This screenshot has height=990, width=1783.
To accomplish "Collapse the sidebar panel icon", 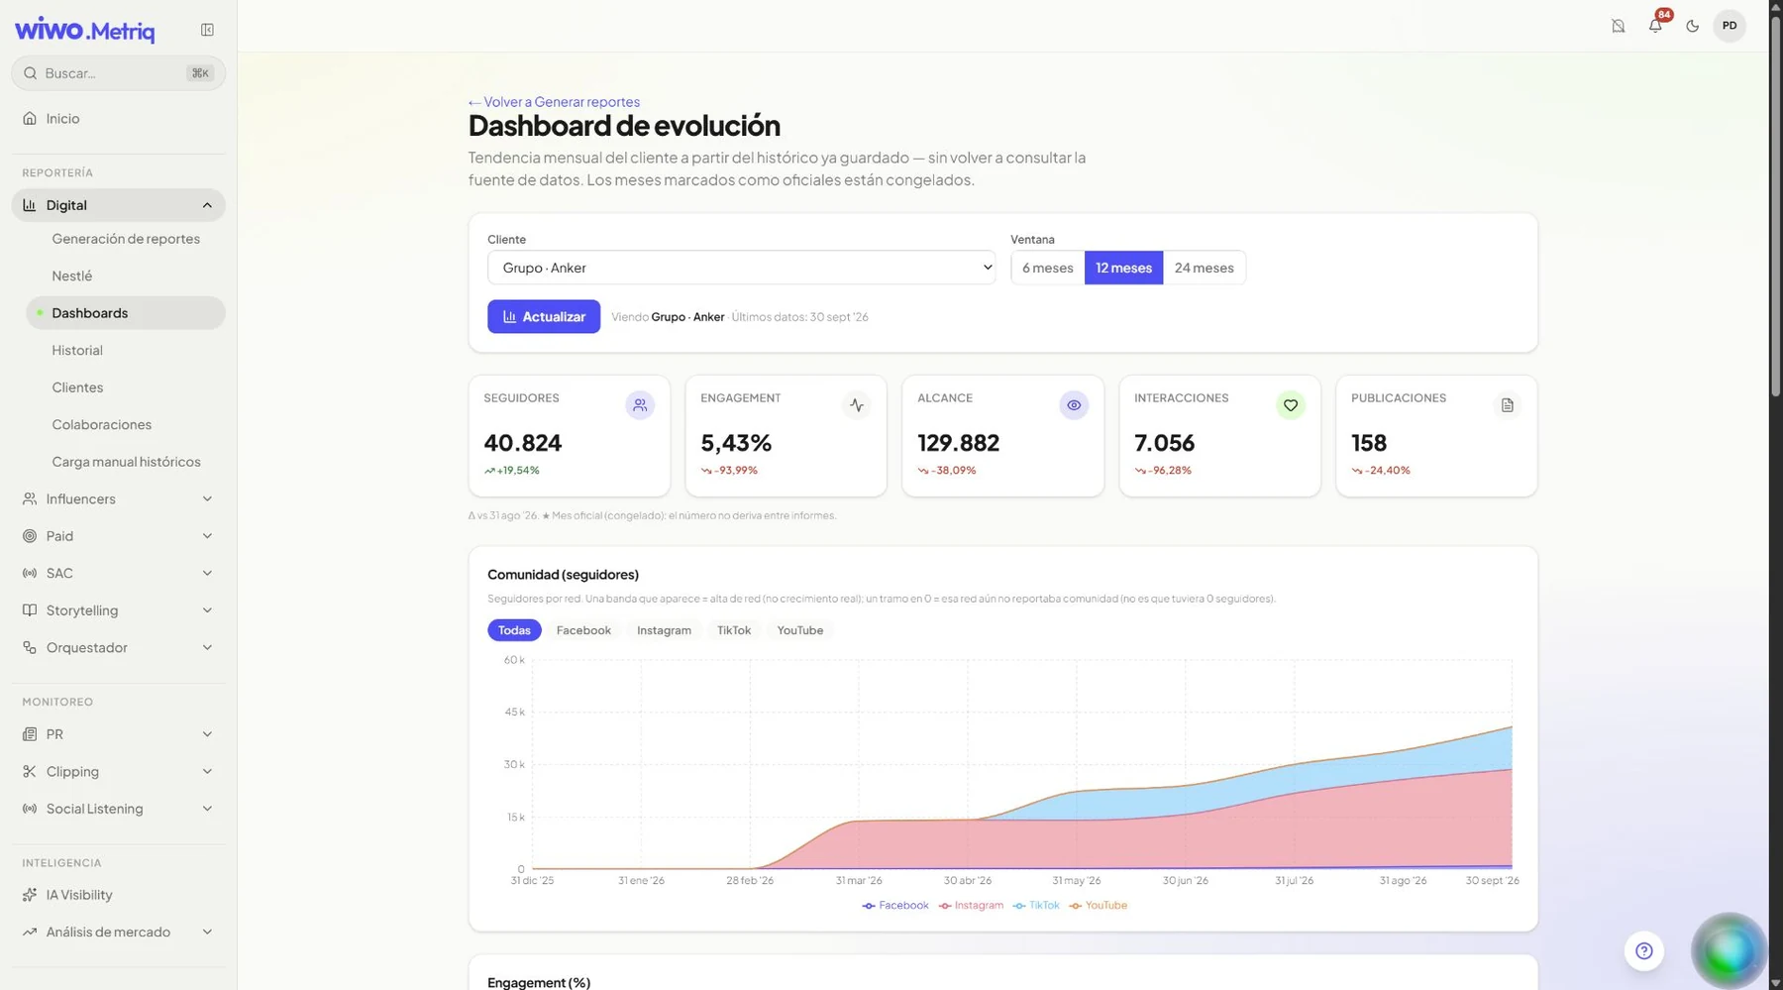I will (207, 30).
